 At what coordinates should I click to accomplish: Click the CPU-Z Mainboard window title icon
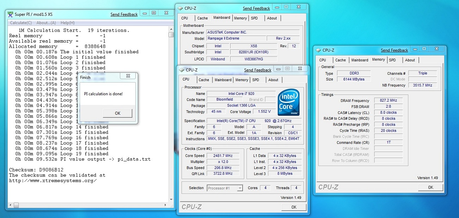coord(180,8)
